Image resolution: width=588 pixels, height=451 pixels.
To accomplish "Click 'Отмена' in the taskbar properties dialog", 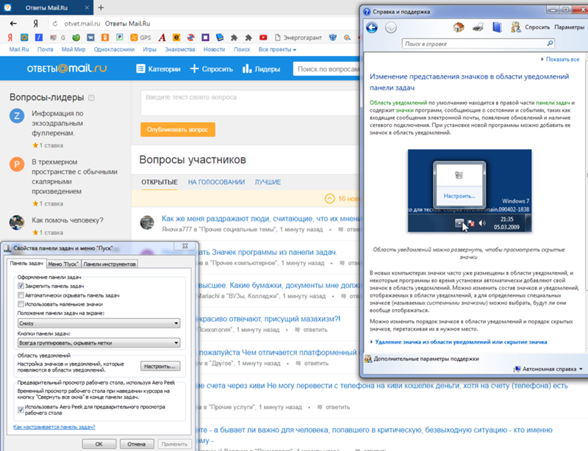I will (137, 444).
